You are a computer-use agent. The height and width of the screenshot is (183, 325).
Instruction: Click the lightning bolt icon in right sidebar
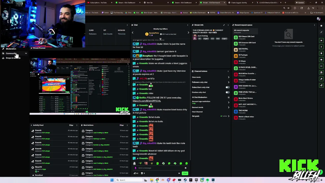321,47
